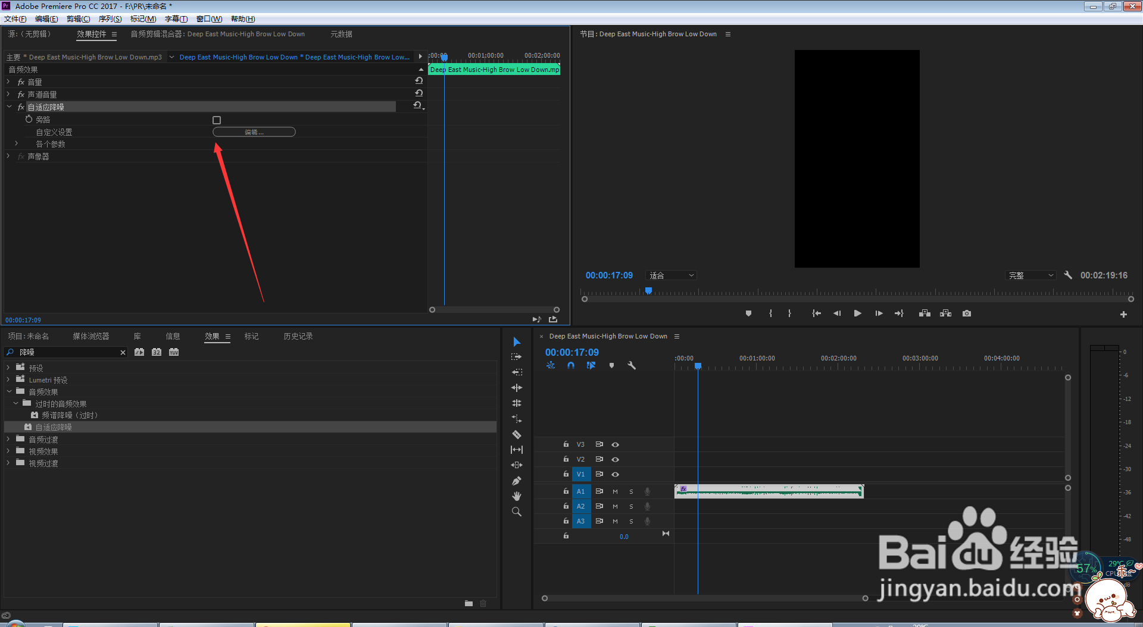The height and width of the screenshot is (627, 1143).
Task: Expand the 声道音量 effect
Action: tap(8, 94)
